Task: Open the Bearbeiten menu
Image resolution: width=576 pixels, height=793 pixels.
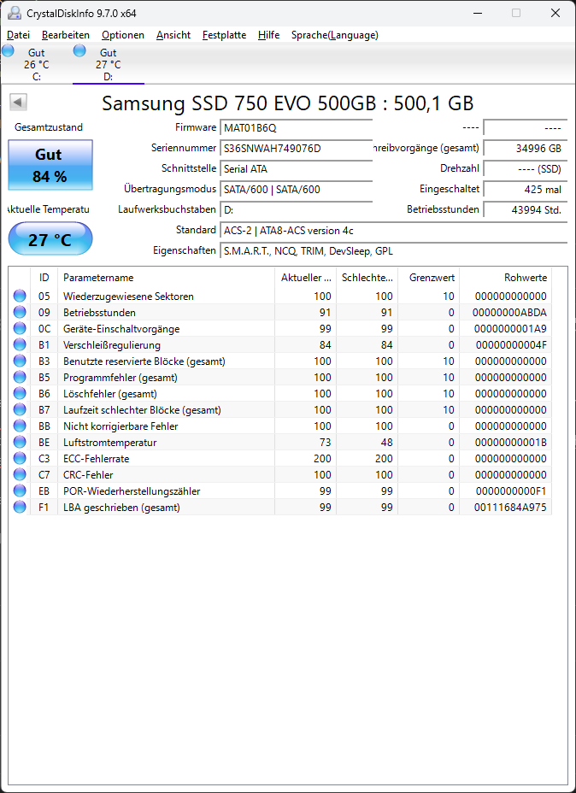Action: coord(66,35)
